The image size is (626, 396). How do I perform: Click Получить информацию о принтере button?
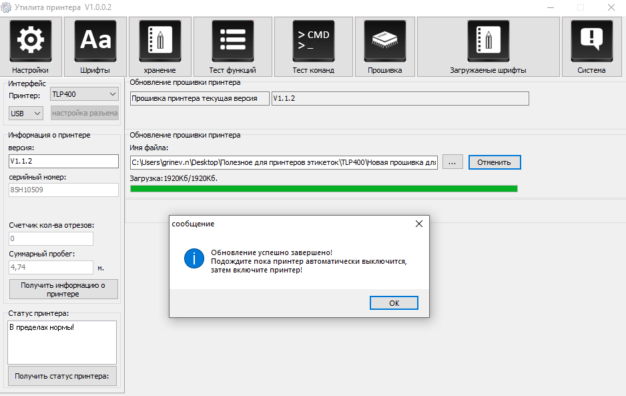pyautogui.click(x=63, y=289)
